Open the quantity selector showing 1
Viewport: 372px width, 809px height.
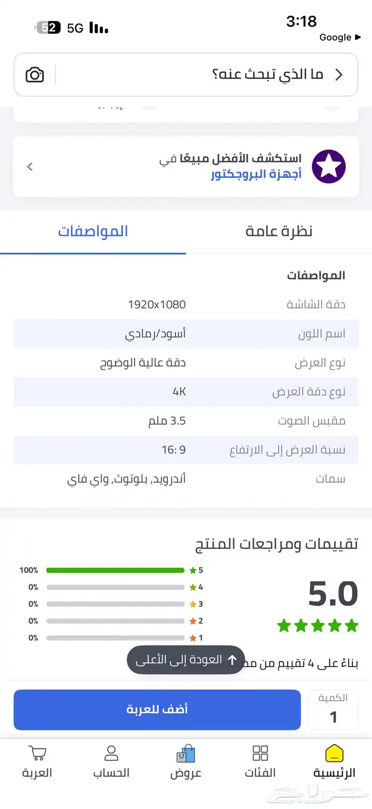pyautogui.click(x=333, y=710)
